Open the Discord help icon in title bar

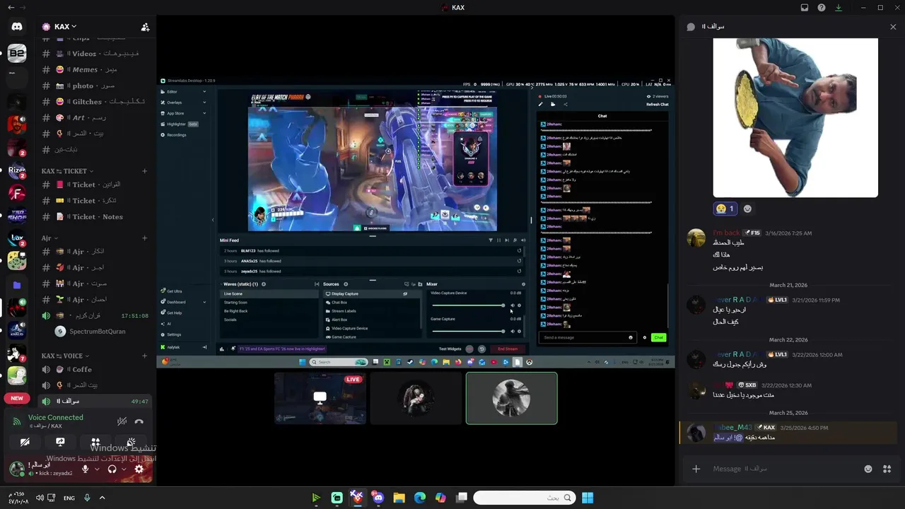(x=822, y=8)
